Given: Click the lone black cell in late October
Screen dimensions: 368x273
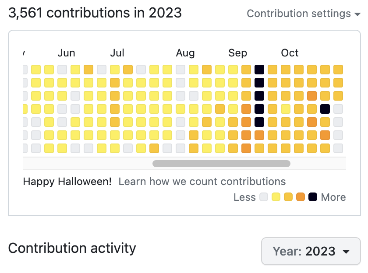Looking at the screenshot, I should [325, 108].
